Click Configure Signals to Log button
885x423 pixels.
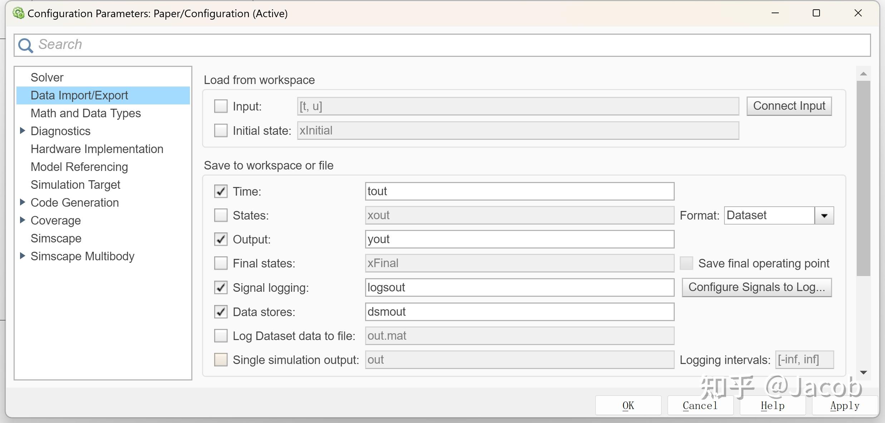pyautogui.click(x=756, y=287)
